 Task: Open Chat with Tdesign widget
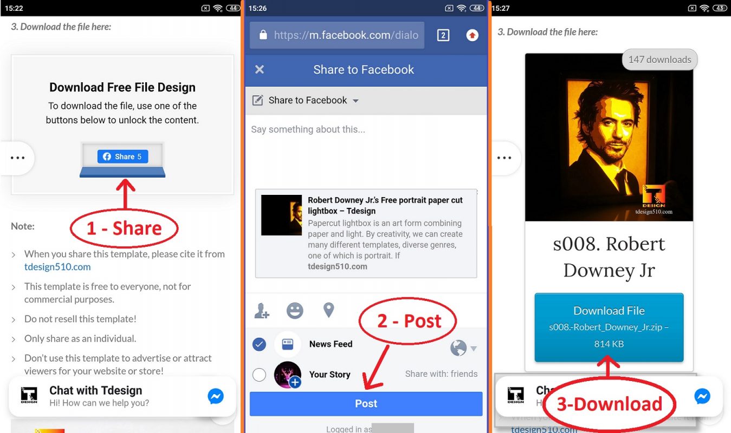[x=122, y=396]
